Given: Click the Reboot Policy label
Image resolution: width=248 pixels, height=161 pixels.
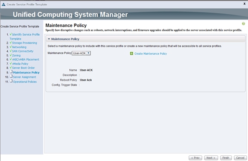Looking at the screenshot, I should click(x=68, y=80).
